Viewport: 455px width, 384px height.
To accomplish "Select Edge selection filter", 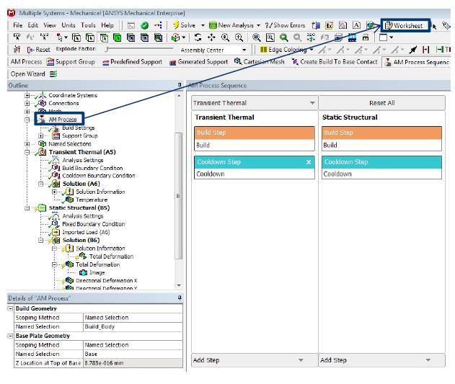I will 90,37.
